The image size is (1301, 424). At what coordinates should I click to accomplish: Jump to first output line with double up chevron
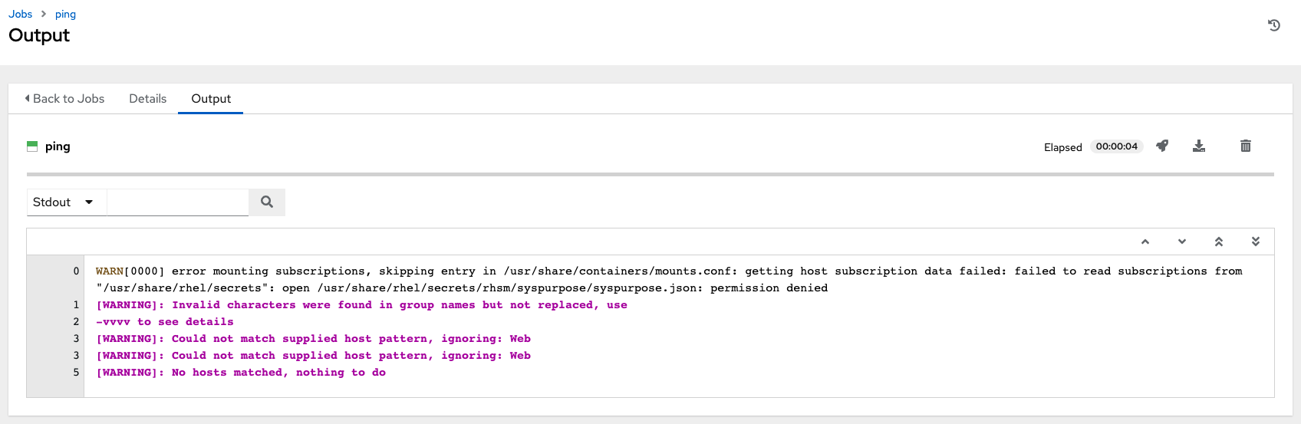pos(1219,242)
